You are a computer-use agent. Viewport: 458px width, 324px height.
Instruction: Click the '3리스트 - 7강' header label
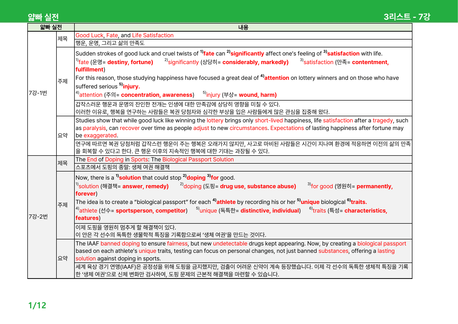tap(407, 17)
